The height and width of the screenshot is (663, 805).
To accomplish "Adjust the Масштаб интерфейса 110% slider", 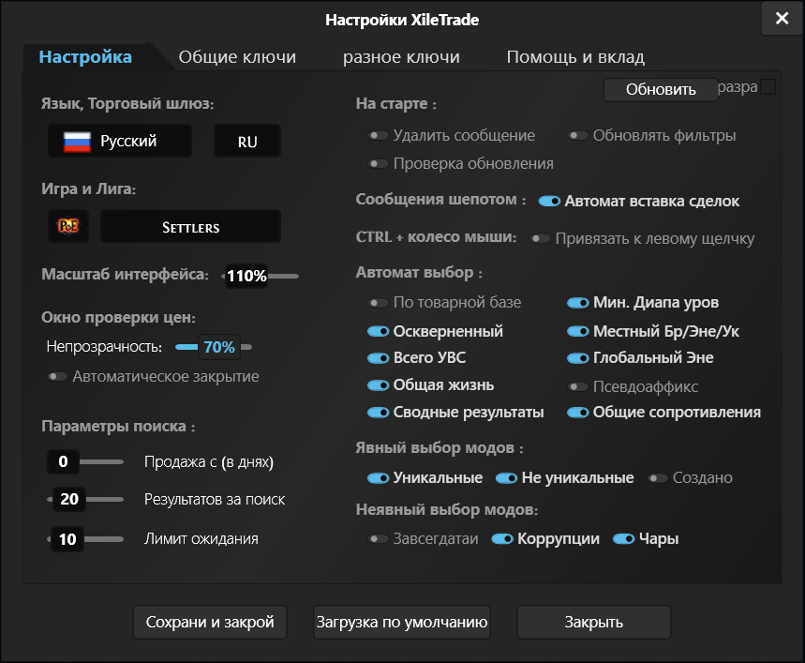I will pyautogui.click(x=261, y=277).
